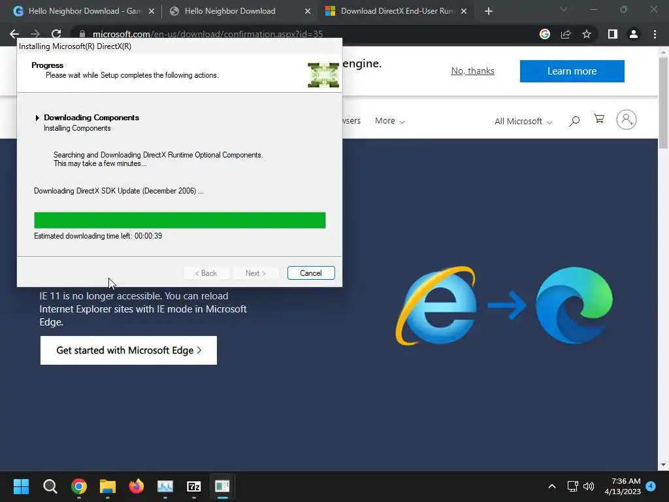
Task: Click the share page icon
Action: (x=566, y=34)
